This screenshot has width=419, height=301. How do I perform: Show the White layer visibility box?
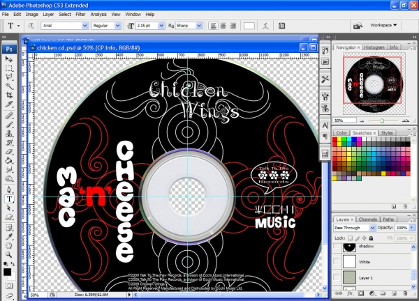[x=337, y=261]
